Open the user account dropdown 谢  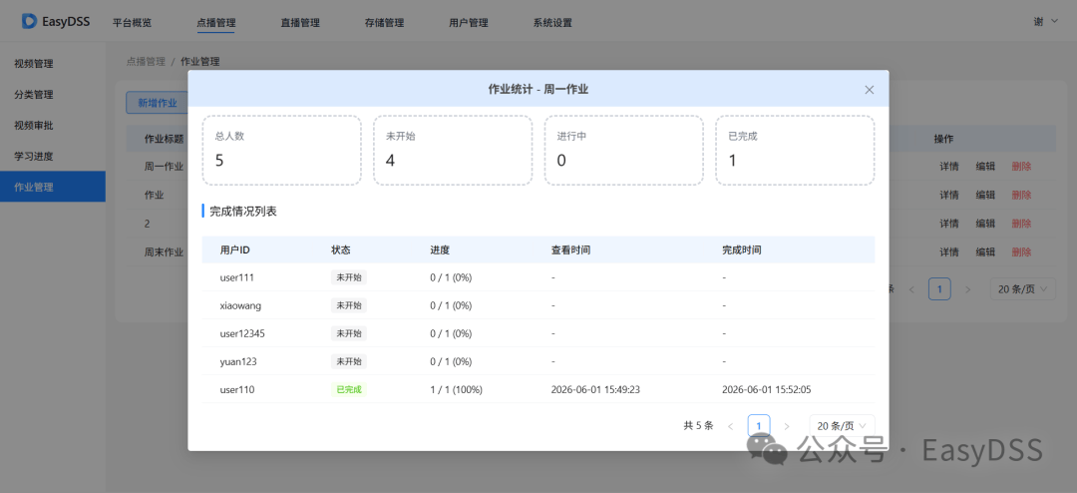[x=1046, y=21]
